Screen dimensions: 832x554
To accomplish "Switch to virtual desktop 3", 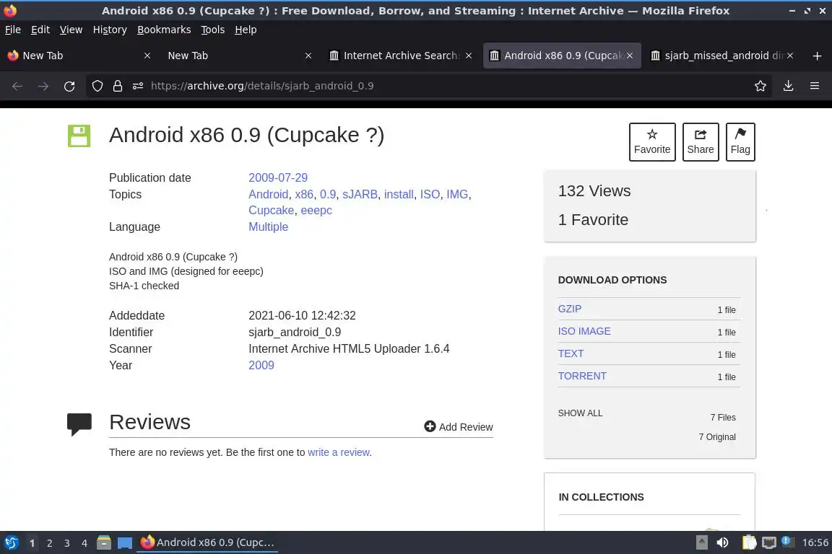I will pos(67,543).
